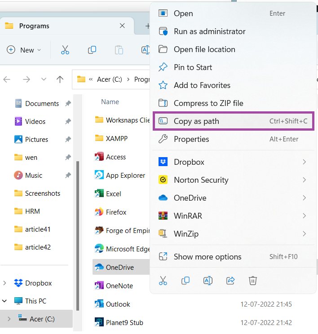Click the Delete trash icon in context menu
The height and width of the screenshot is (334, 318).
(x=253, y=281)
